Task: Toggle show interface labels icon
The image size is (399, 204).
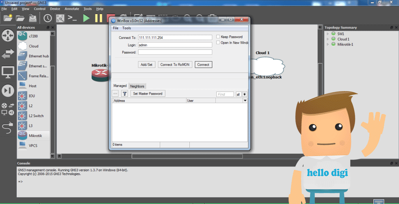Action: tap(60, 18)
